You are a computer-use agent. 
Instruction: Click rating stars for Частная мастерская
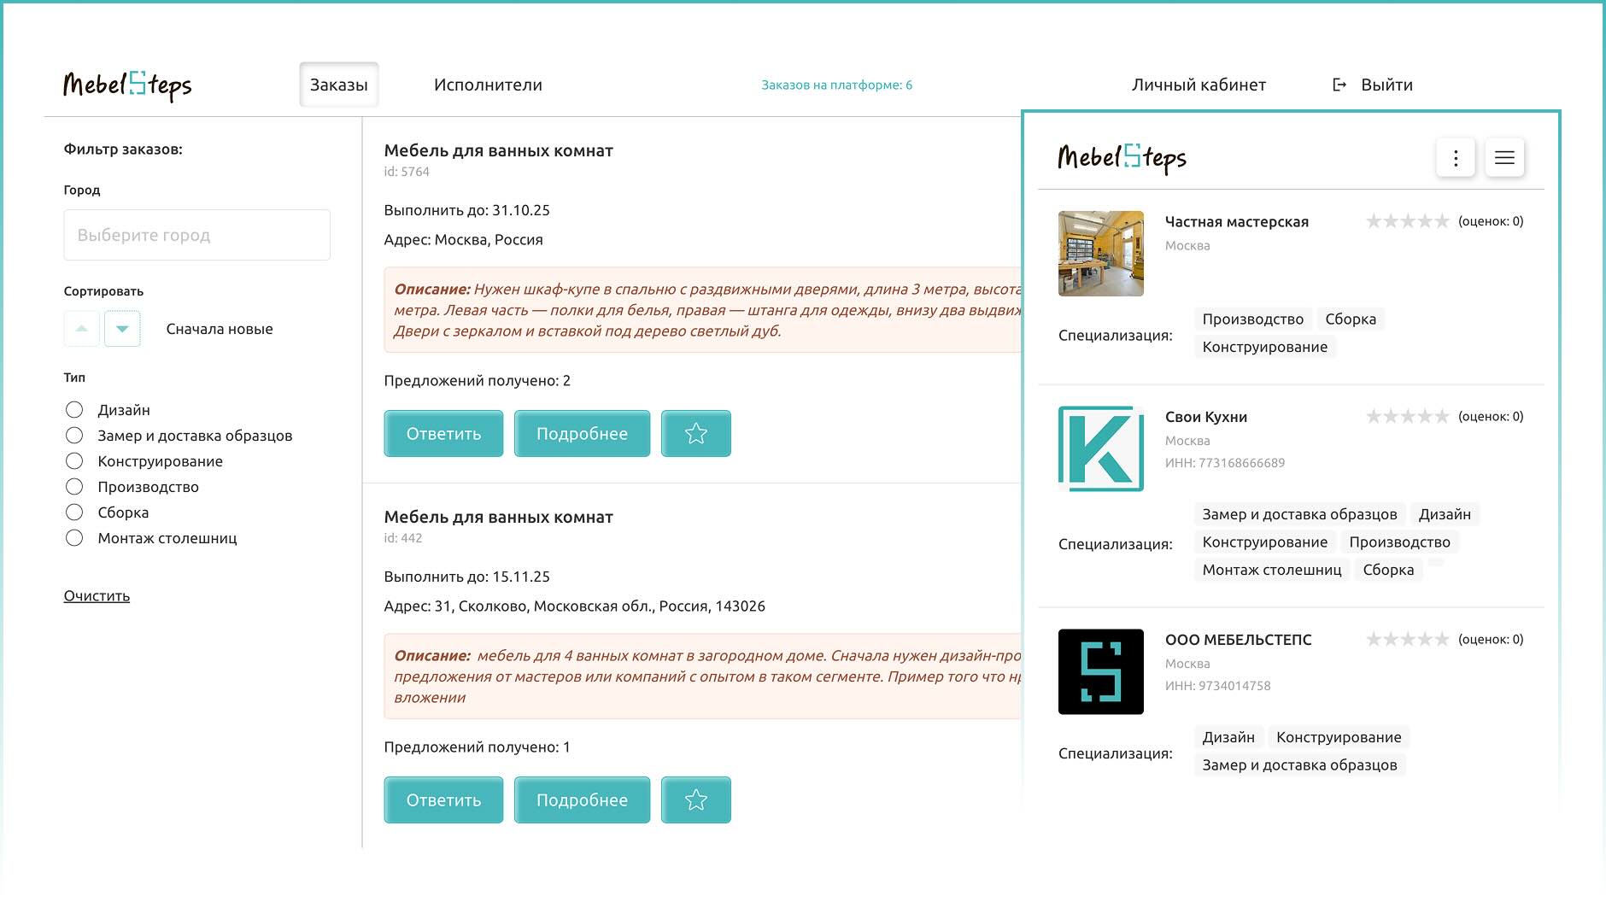coord(1408,221)
